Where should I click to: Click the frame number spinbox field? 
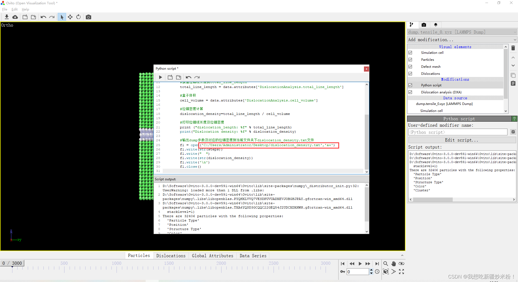358,272
